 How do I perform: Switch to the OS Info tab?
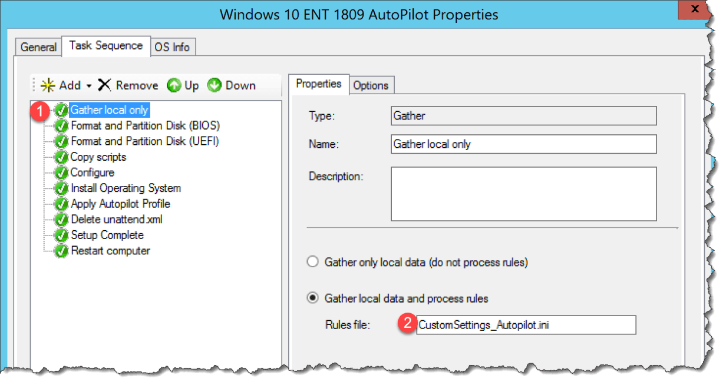[173, 47]
